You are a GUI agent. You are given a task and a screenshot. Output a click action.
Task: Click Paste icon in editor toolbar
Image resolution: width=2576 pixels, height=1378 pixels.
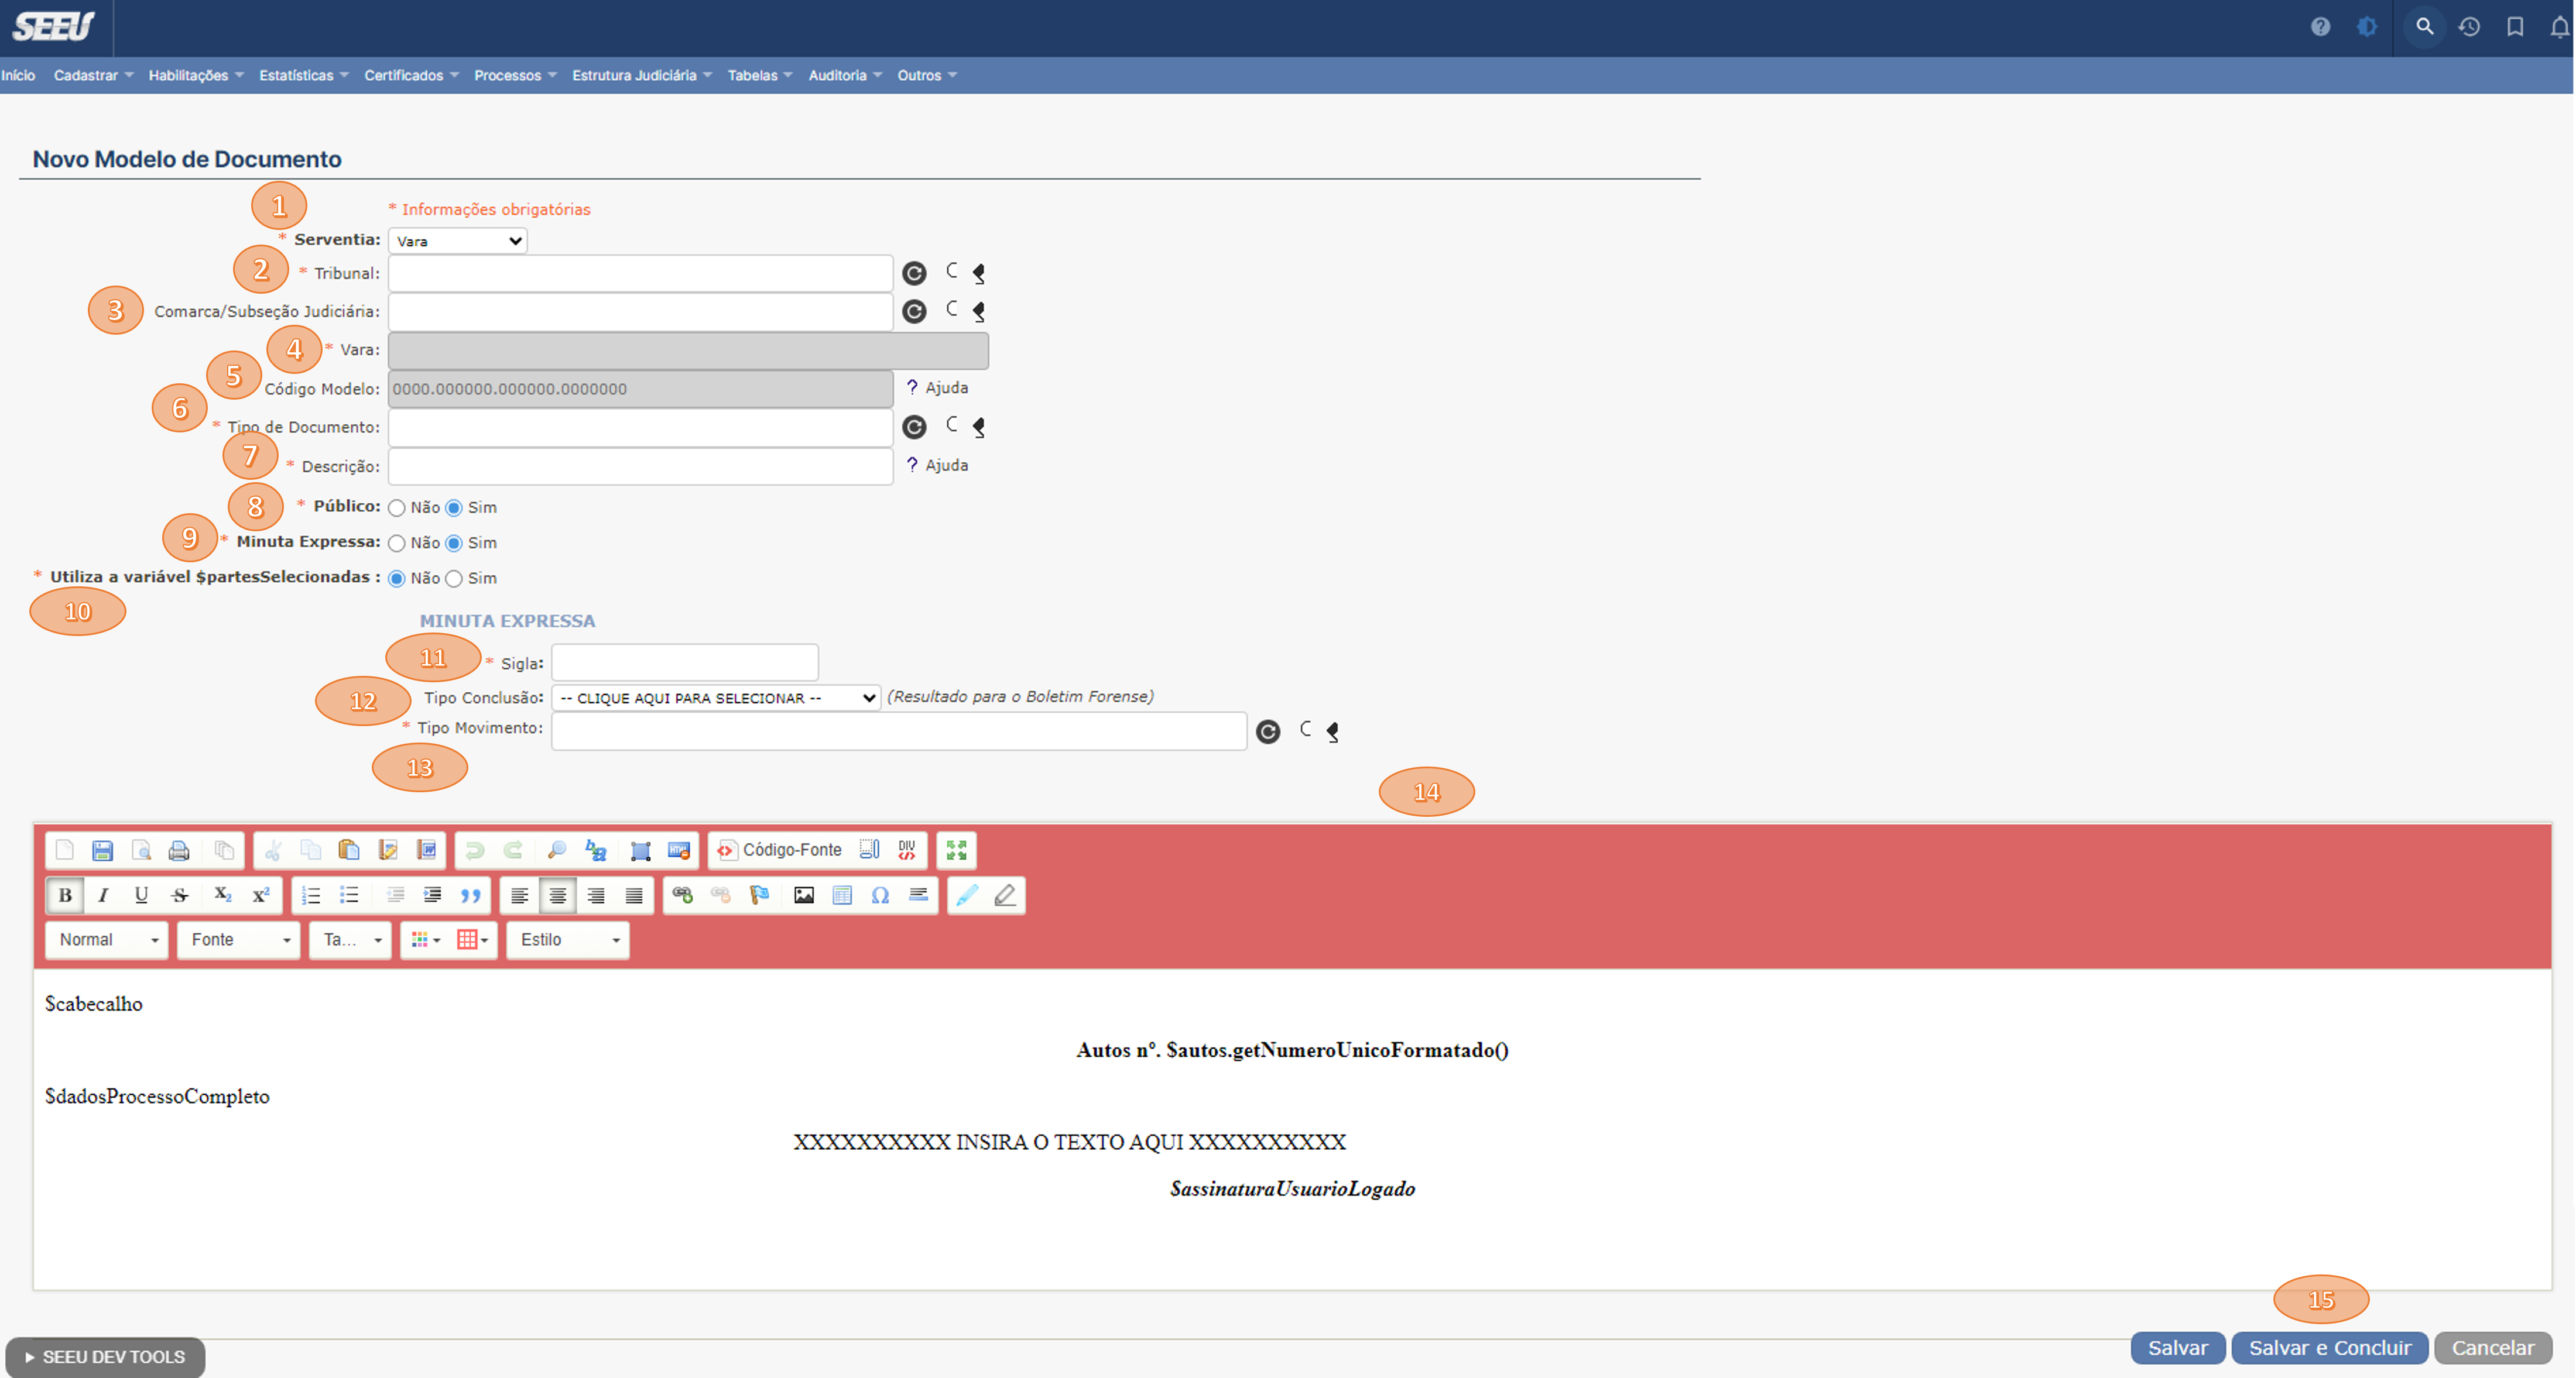349,850
